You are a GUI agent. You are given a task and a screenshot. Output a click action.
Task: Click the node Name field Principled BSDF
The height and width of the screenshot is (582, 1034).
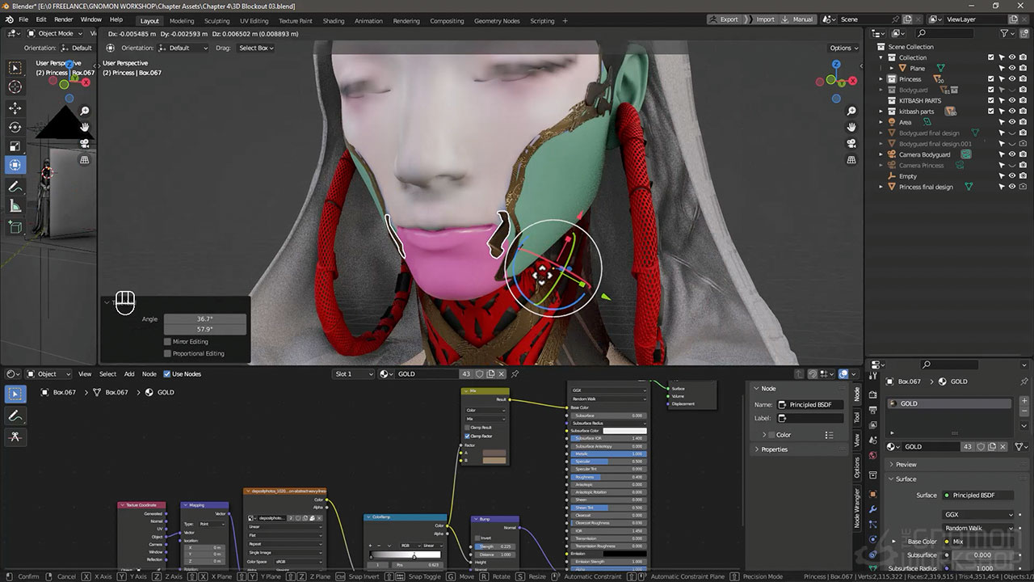click(x=810, y=404)
